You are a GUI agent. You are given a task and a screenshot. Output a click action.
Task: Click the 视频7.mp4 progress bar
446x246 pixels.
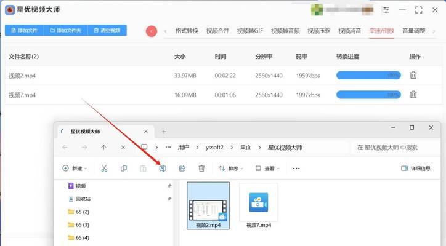(x=368, y=95)
